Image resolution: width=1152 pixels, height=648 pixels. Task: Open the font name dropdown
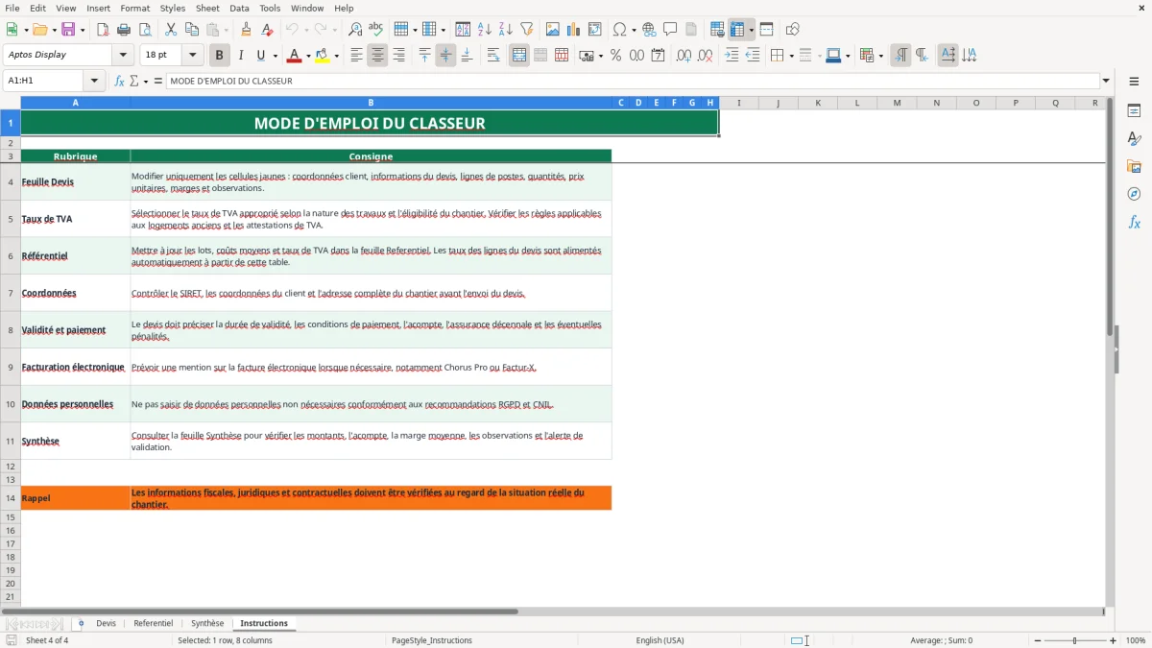(x=123, y=55)
